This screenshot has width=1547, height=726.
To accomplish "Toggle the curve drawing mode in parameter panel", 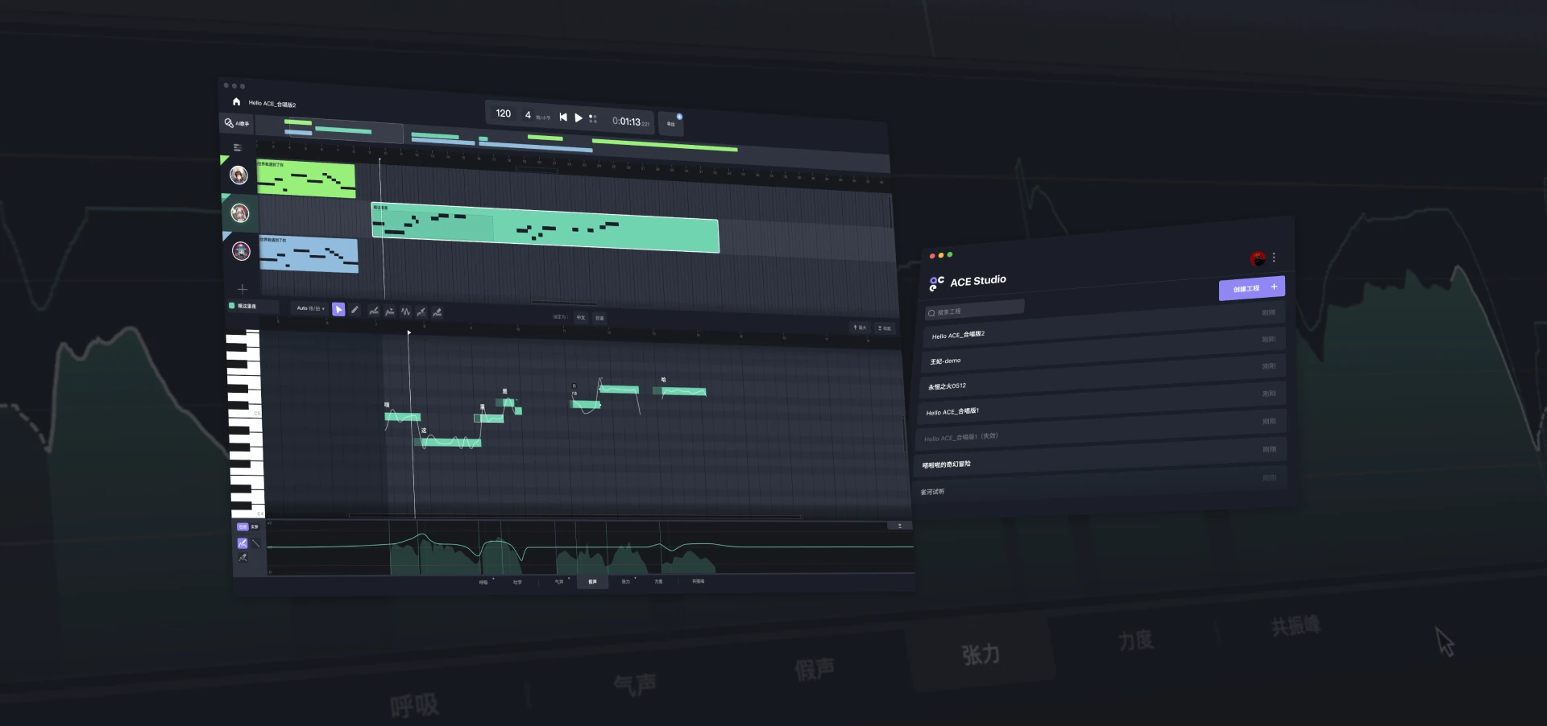I will coord(243,543).
